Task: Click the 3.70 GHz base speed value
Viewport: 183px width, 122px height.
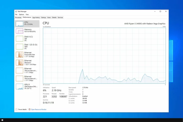Action: coord(85,88)
